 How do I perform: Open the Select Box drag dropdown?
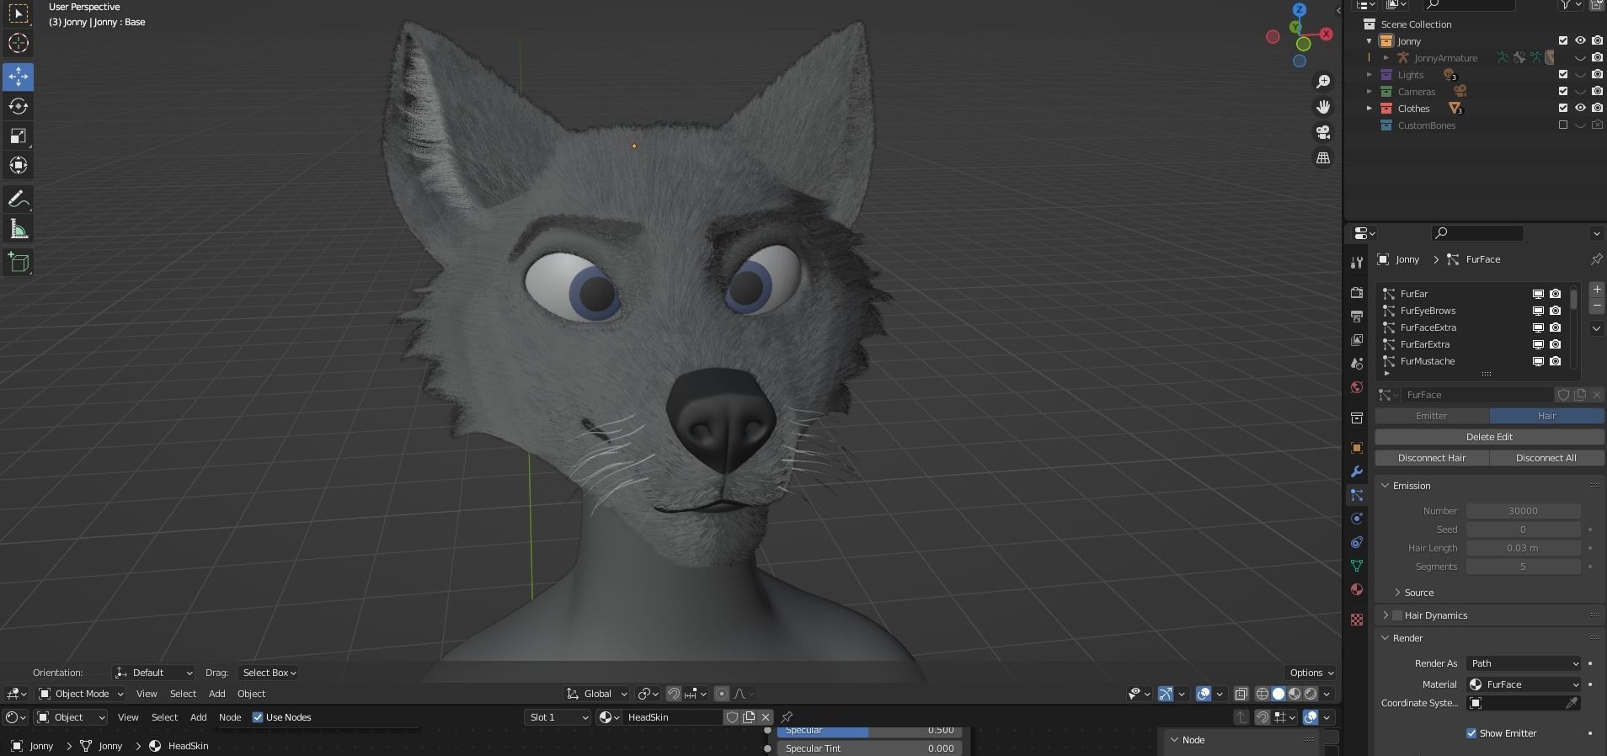[269, 673]
